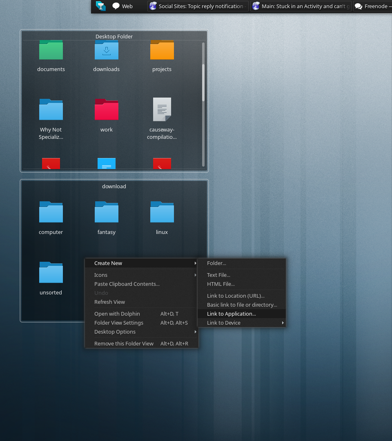Screen dimensions: 392x441
Task: Open the computer folder icon
Action: click(x=51, y=212)
